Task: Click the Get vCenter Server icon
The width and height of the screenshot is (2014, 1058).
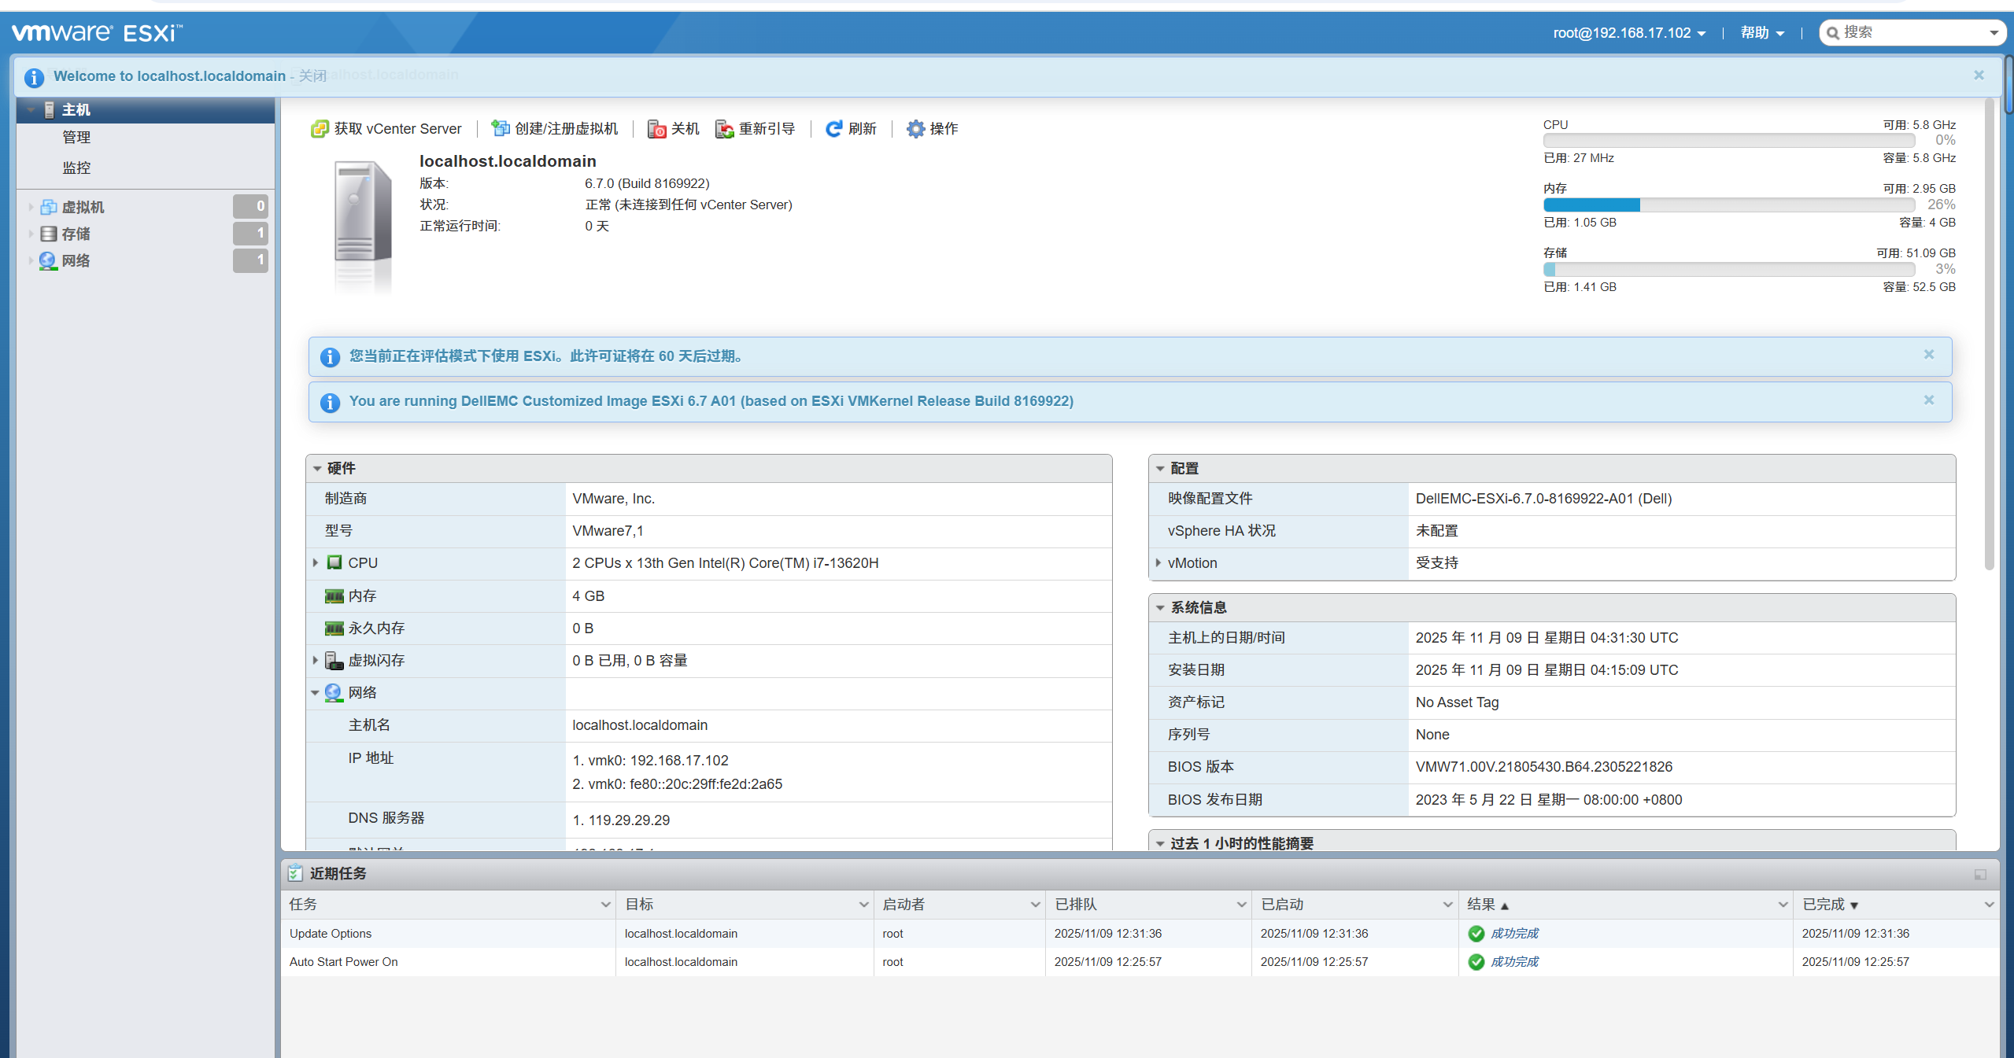Action: click(320, 129)
